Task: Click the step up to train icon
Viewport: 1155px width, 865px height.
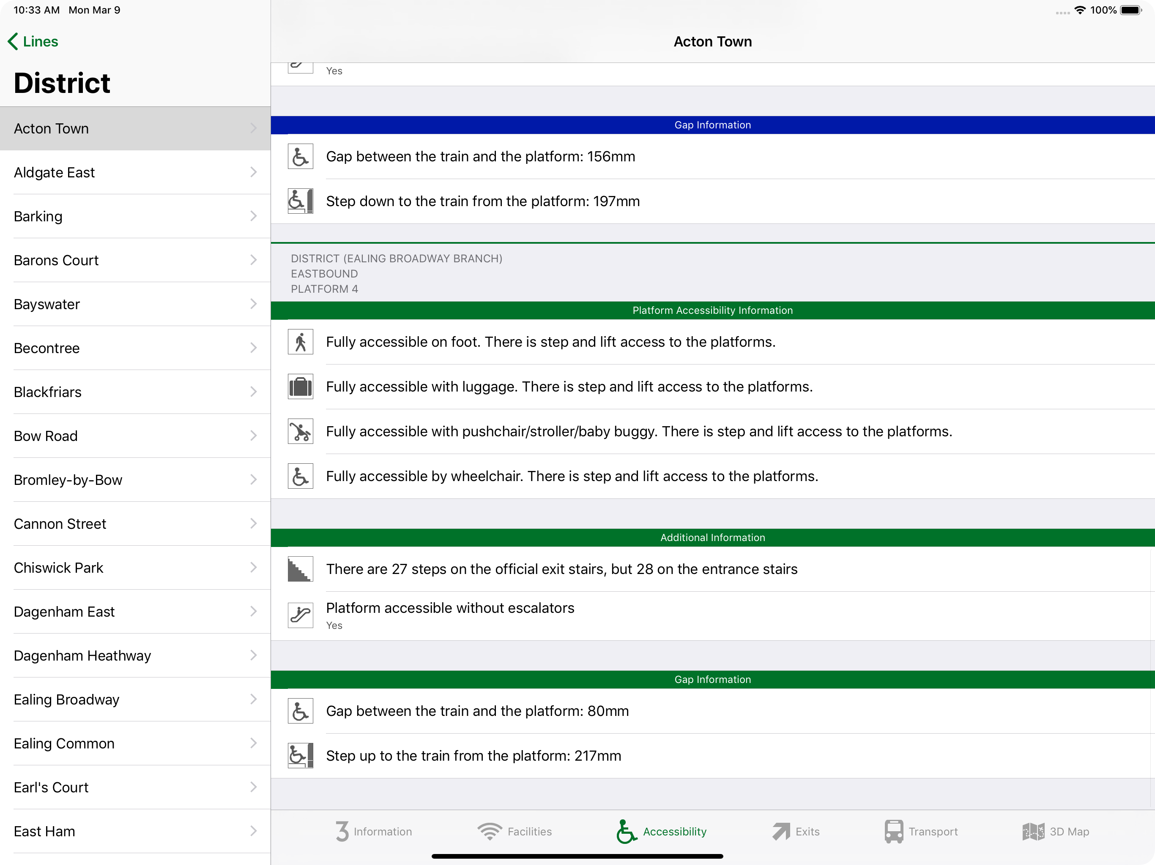Action: [300, 756]
